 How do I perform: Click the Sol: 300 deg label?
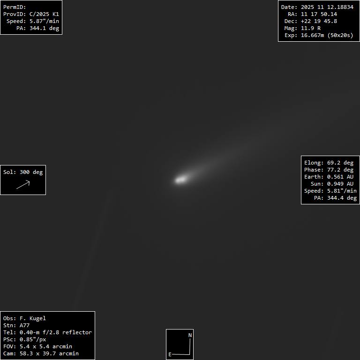click(x=23, y=172)
